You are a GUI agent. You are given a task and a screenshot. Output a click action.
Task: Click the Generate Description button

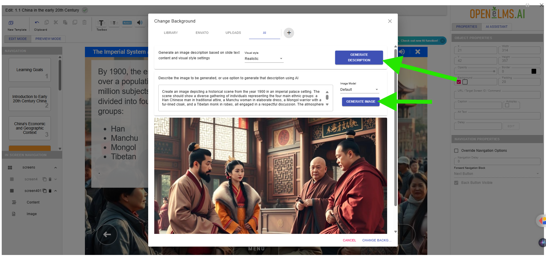[x=359, y=58]
